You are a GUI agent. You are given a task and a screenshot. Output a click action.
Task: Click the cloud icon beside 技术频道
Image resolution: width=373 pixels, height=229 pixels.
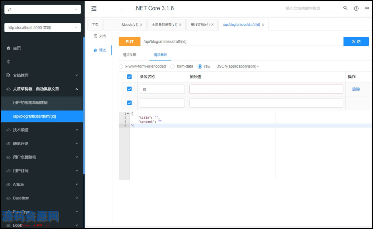pos(8,130)
